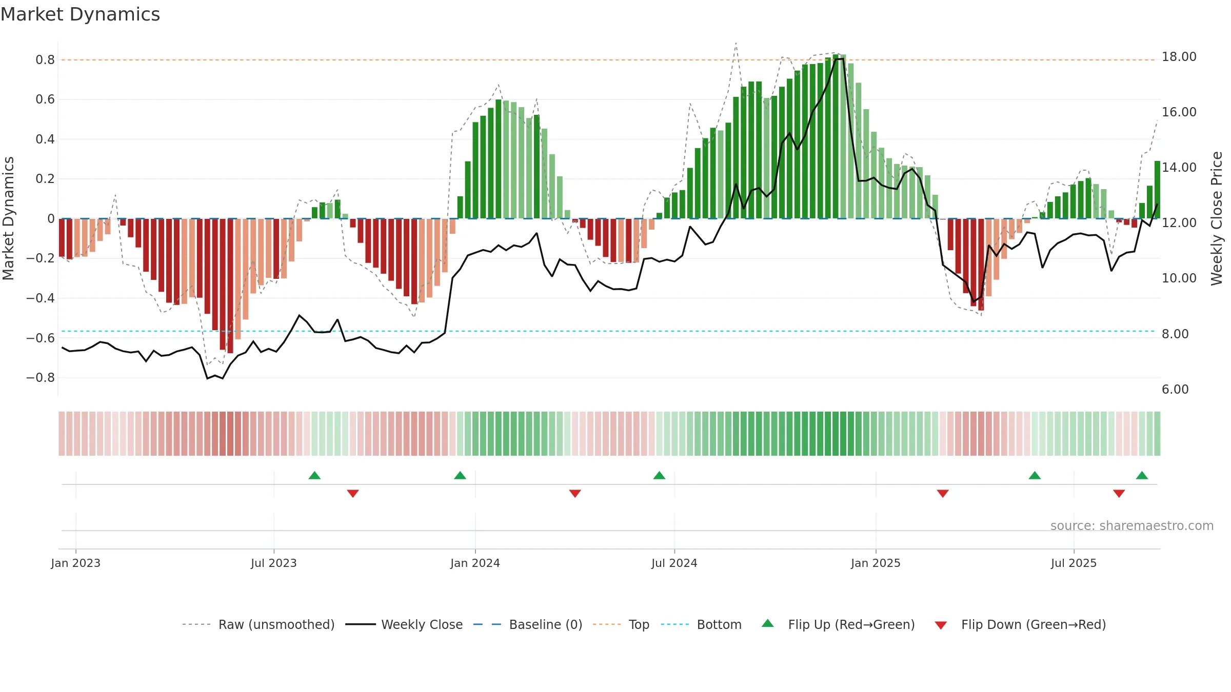
Task: Click the flip-down marker near September 2023
Action: click(353, 493)
